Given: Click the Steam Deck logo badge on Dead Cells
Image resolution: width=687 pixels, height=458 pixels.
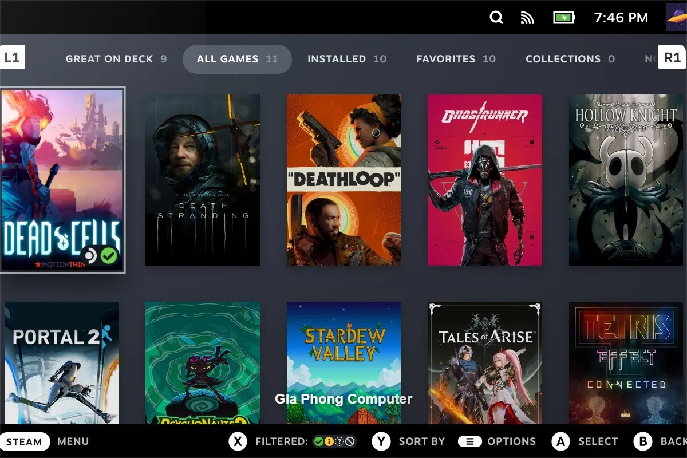Looking at the screenshot, I should (x=90, y=256).
